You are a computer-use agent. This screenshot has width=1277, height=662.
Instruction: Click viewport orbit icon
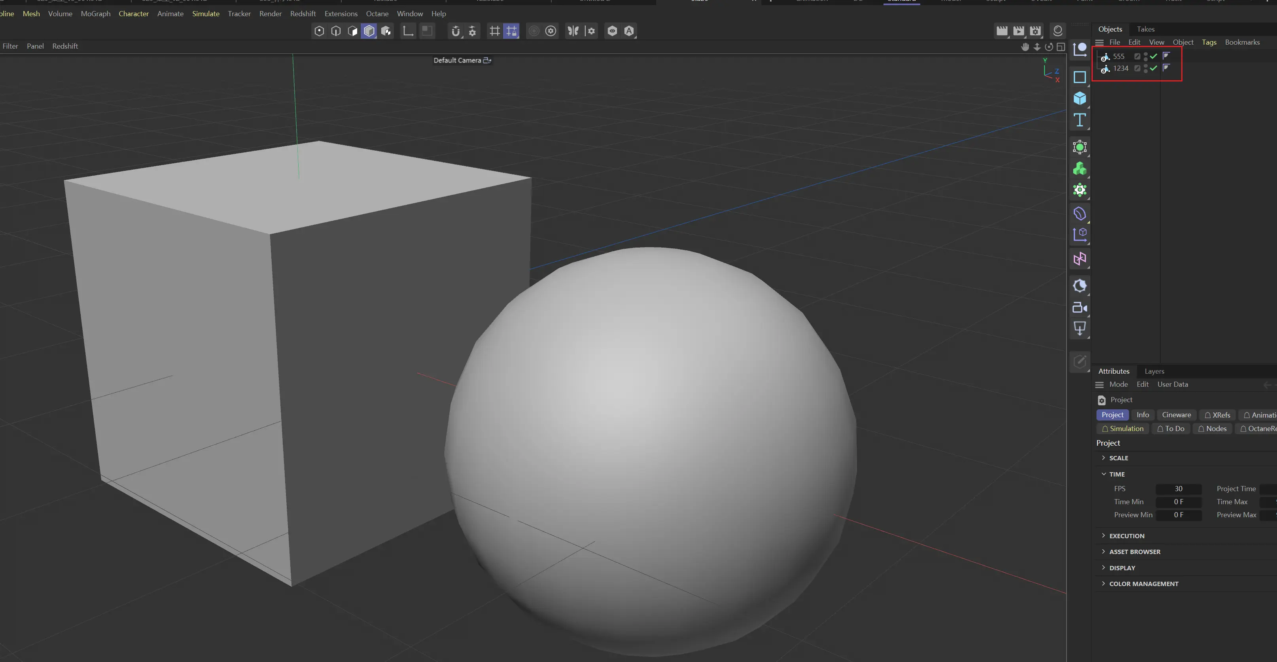coord(1049,47)
